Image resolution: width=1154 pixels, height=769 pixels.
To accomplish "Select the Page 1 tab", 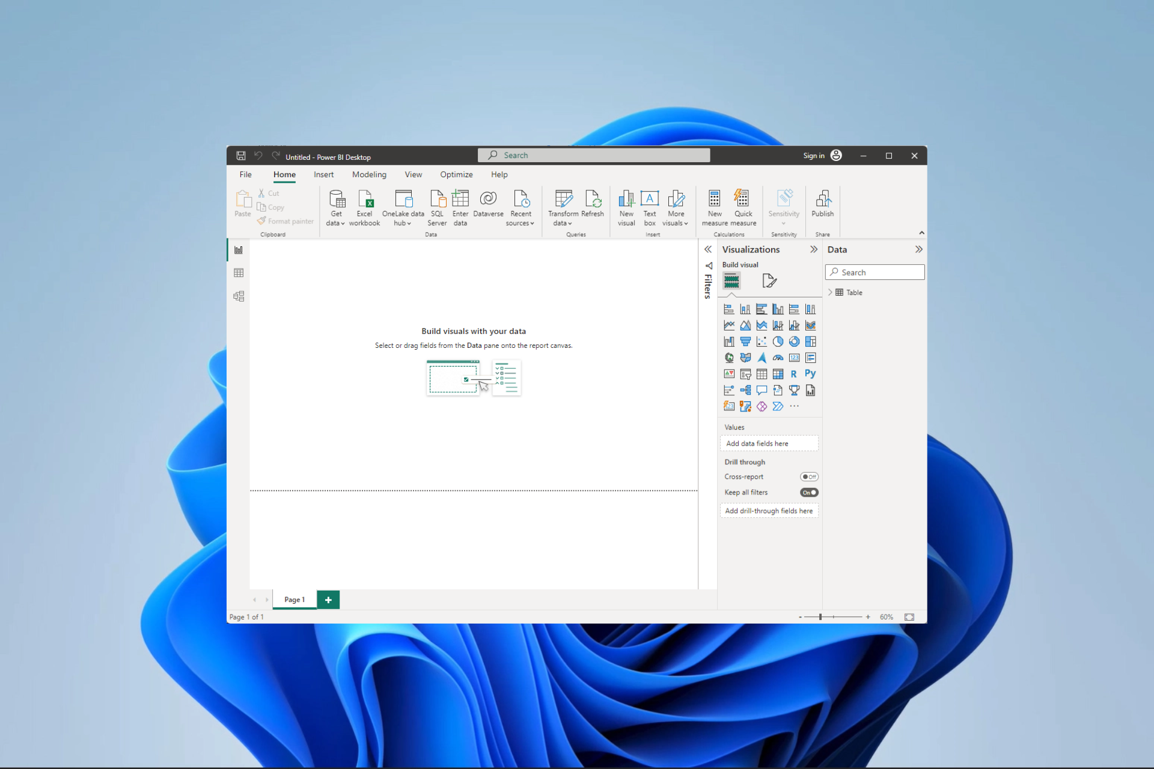I will click(295, 600).
